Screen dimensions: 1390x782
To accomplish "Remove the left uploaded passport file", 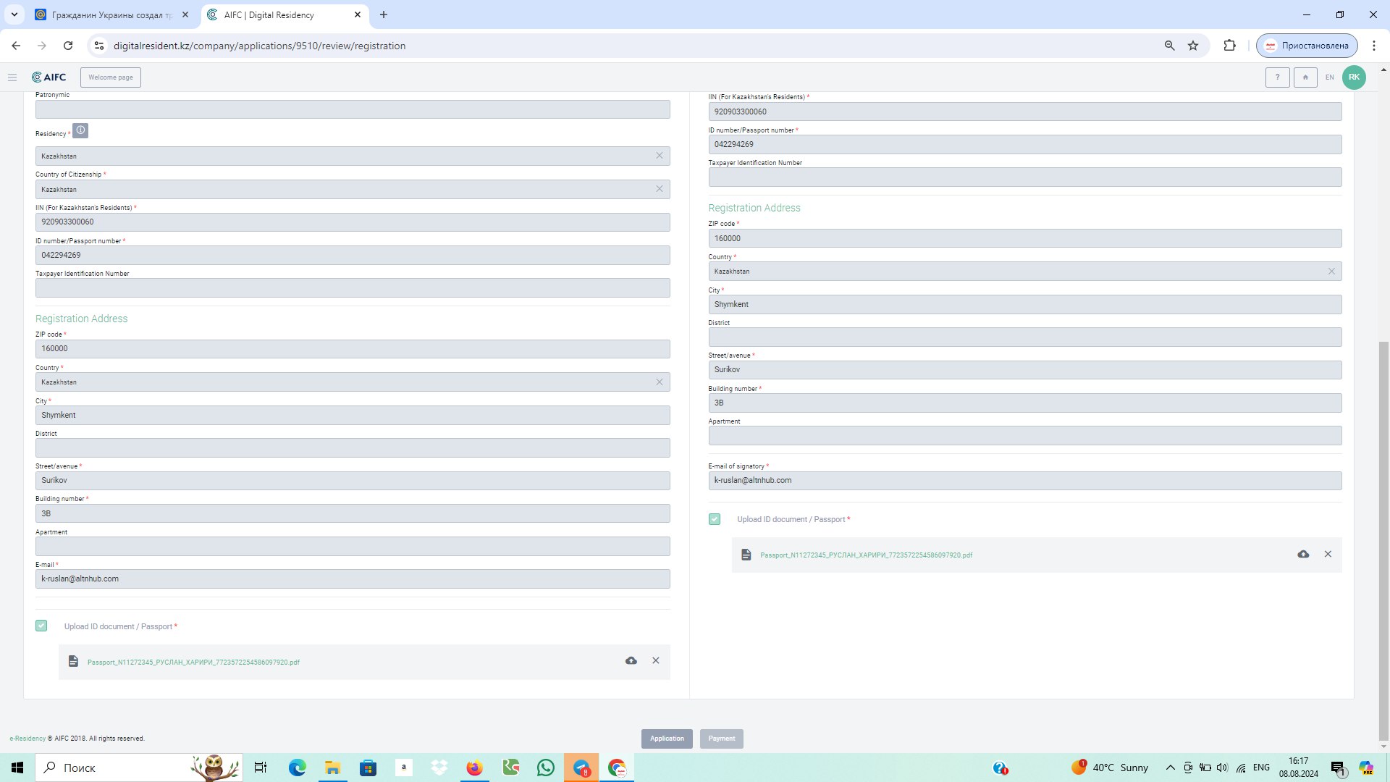I will [x=656, y=661].
